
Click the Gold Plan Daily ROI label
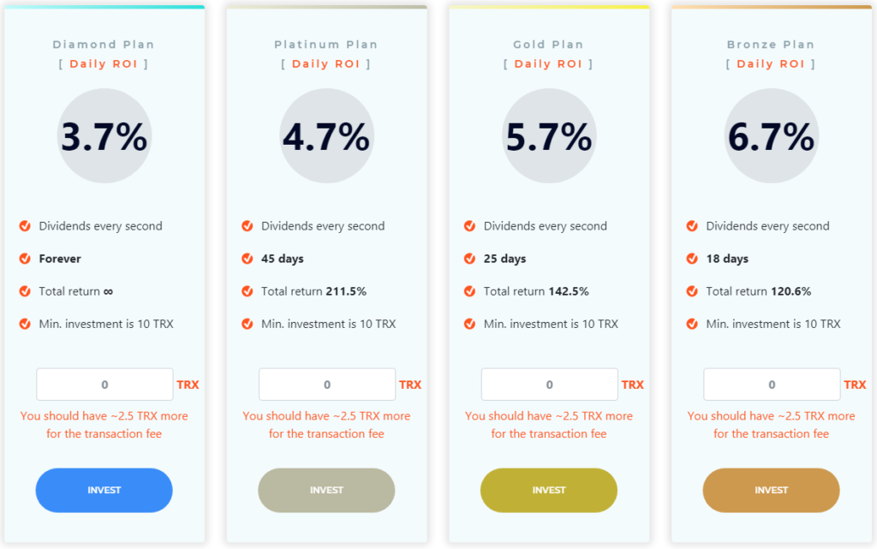pos(548,64)
